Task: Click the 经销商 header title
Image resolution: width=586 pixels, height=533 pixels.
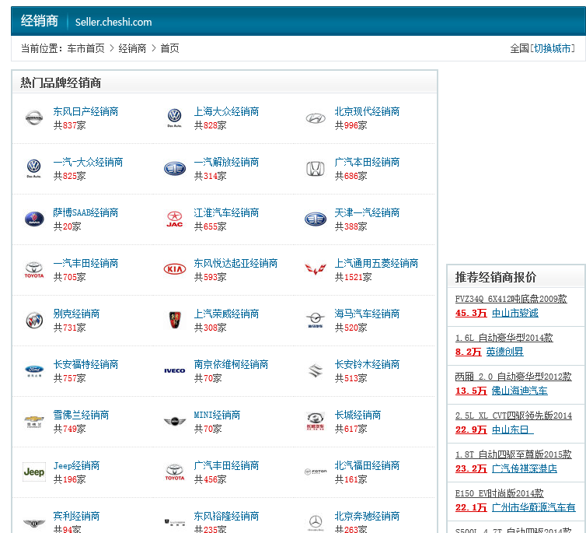Action: (x=39, y=21)
